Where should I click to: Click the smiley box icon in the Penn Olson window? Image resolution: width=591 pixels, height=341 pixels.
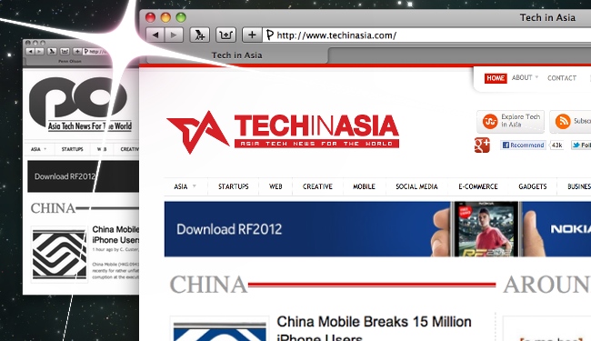tap(65, 51)
